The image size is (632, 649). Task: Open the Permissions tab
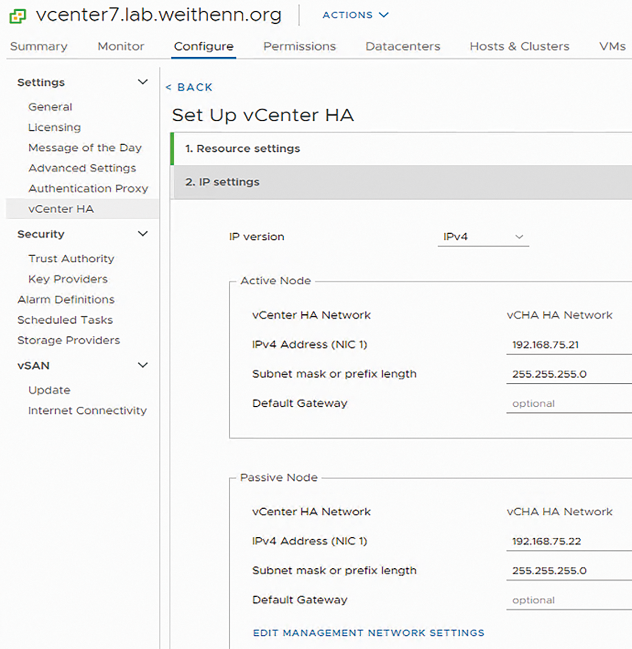(299, 46)
